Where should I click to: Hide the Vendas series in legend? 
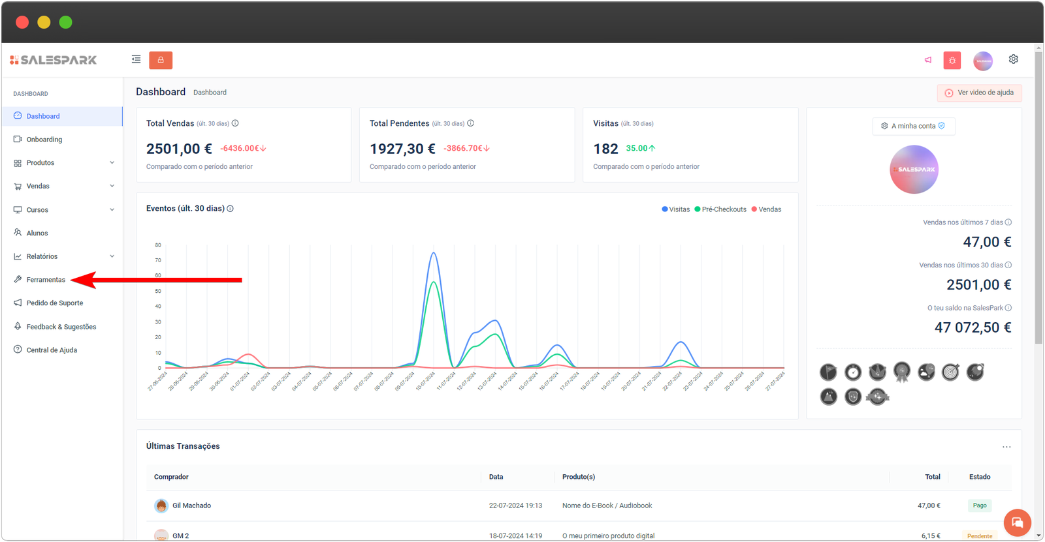tap(766, 209)
